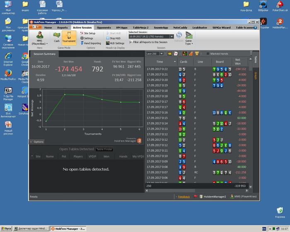Open the PokerStars.uk desktop shortcut
The height and width of the screenshot is (232, 290).
click(x=280, y=6)
